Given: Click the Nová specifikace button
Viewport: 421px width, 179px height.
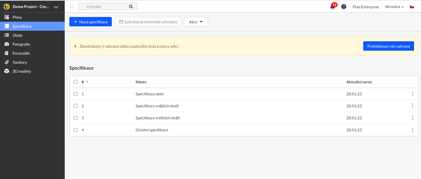Looking at the screenshot, I should tap(91, 22).
